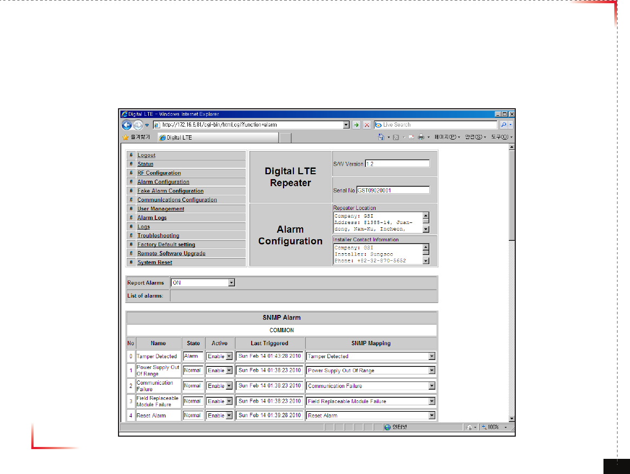Open the Tools (도구) menu
Viewport: 630px width, 474px height.
coord(501,137)
